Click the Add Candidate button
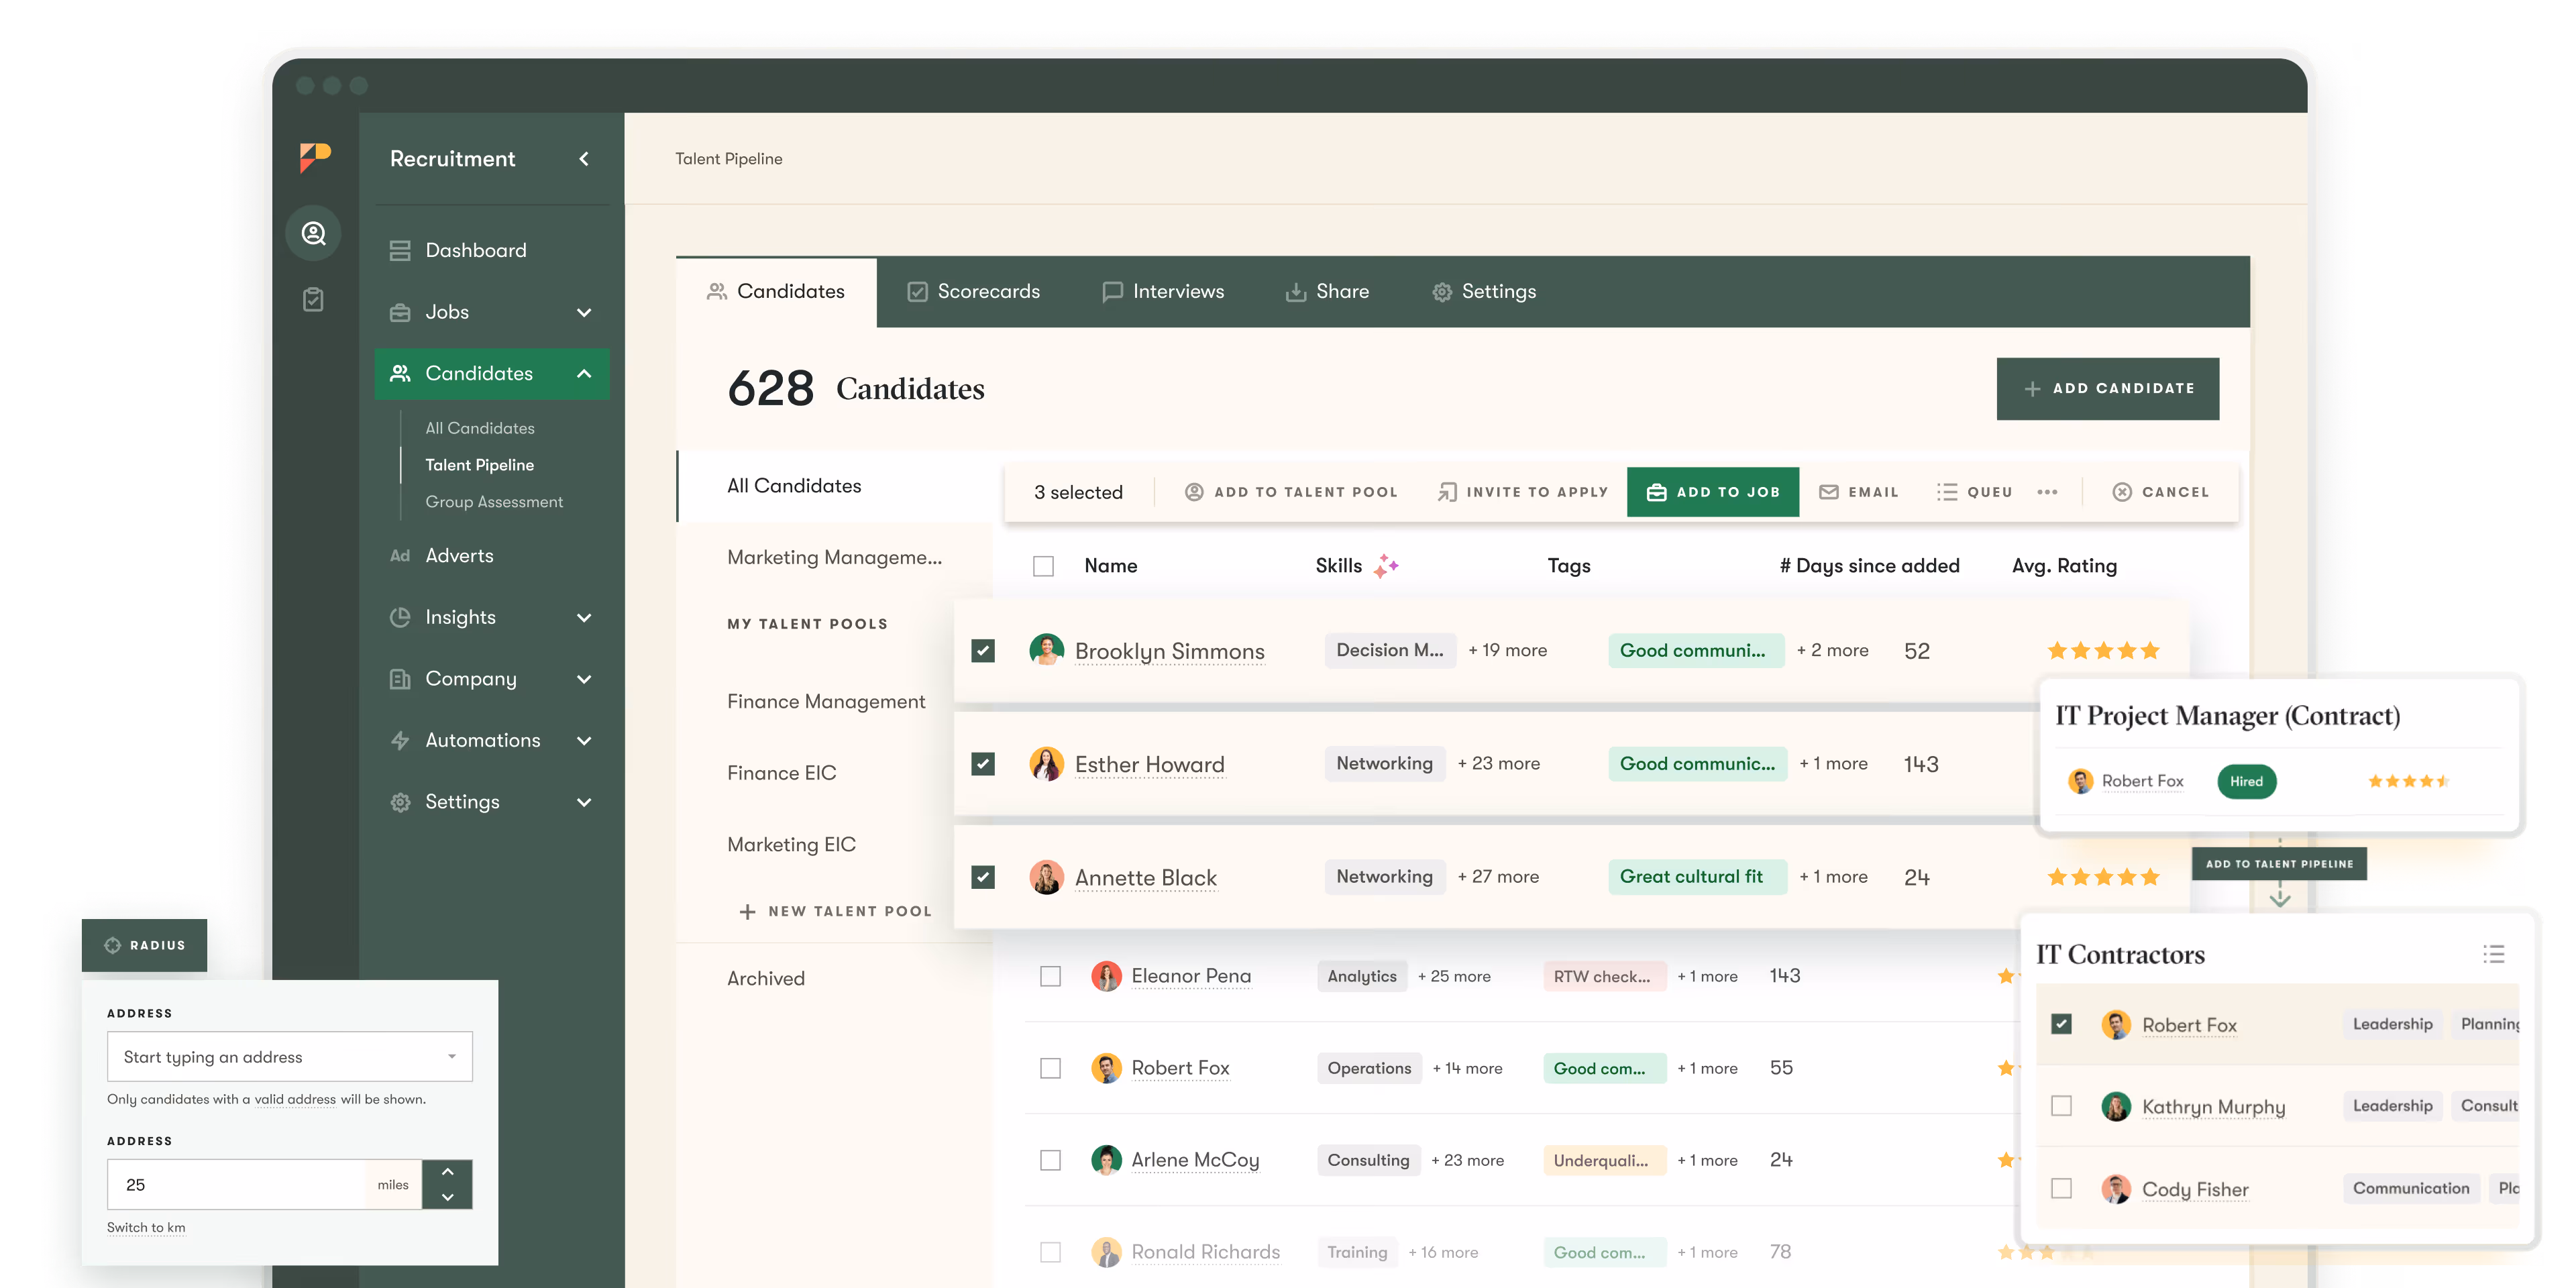 pyautogui.click(x=2107, y=388)
